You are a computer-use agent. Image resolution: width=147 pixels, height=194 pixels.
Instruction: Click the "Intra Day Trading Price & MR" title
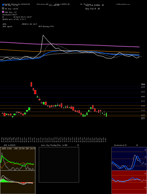(54, 145)
